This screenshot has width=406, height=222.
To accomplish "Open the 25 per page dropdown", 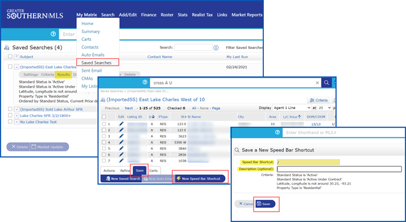I will coord(325,108).
